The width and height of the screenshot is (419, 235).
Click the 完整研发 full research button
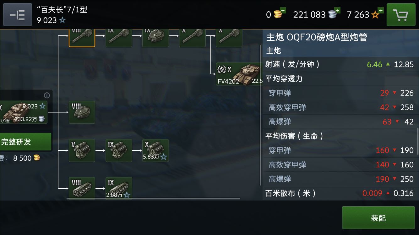[x=25, y=142]
